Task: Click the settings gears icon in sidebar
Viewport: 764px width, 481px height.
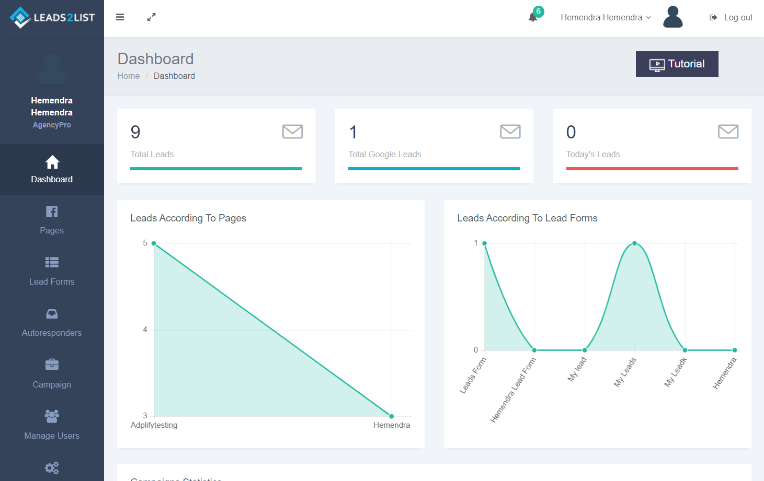Action: tap(52, 467)
